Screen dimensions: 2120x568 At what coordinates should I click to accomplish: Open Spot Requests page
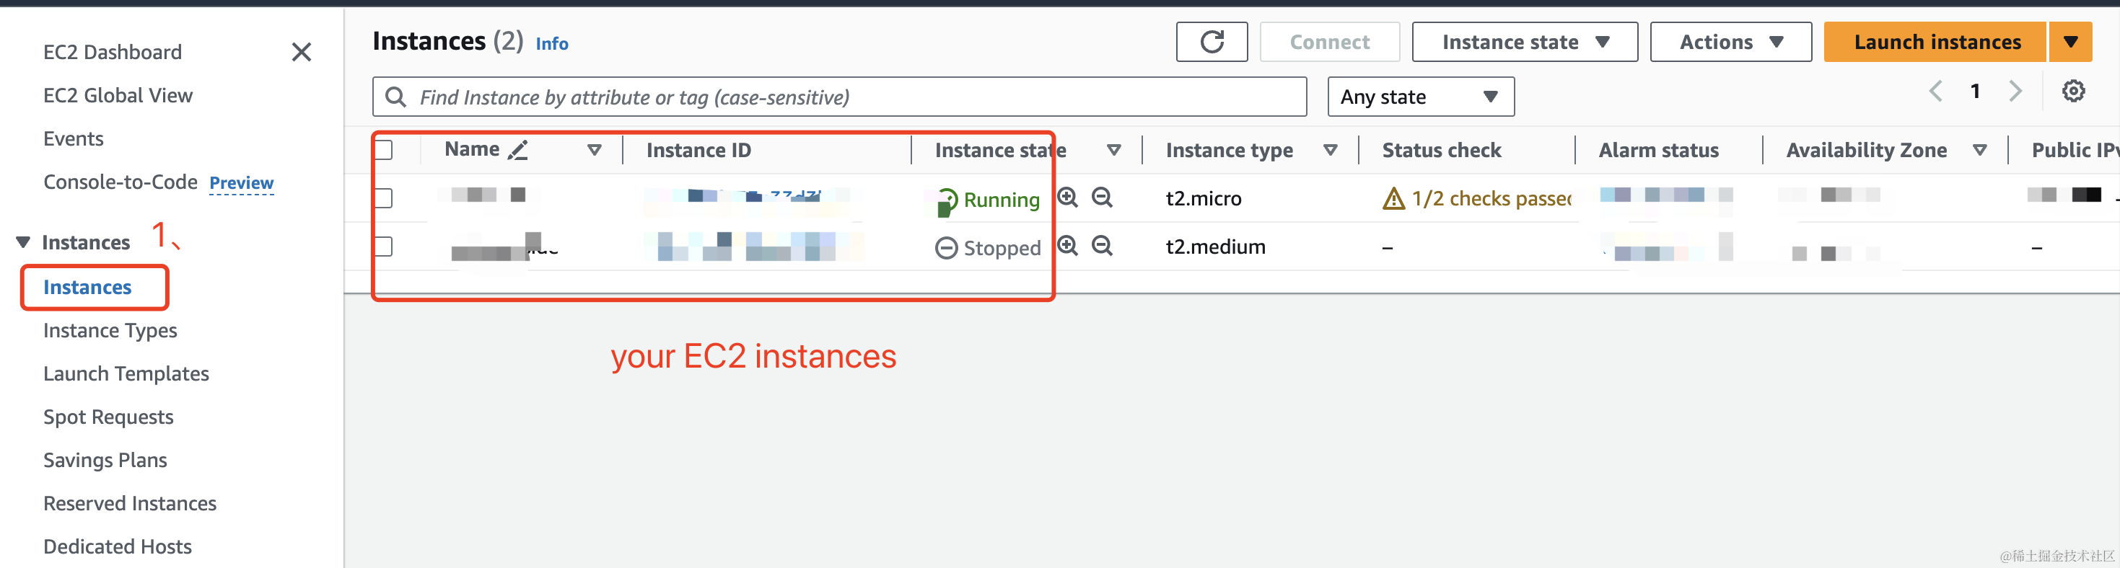point(108,417)
